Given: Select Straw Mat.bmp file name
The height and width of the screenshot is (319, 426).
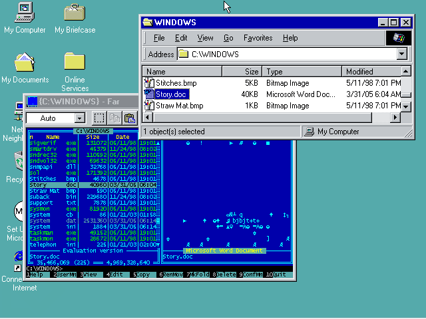Looking at the screenshot, I should 179,105.
